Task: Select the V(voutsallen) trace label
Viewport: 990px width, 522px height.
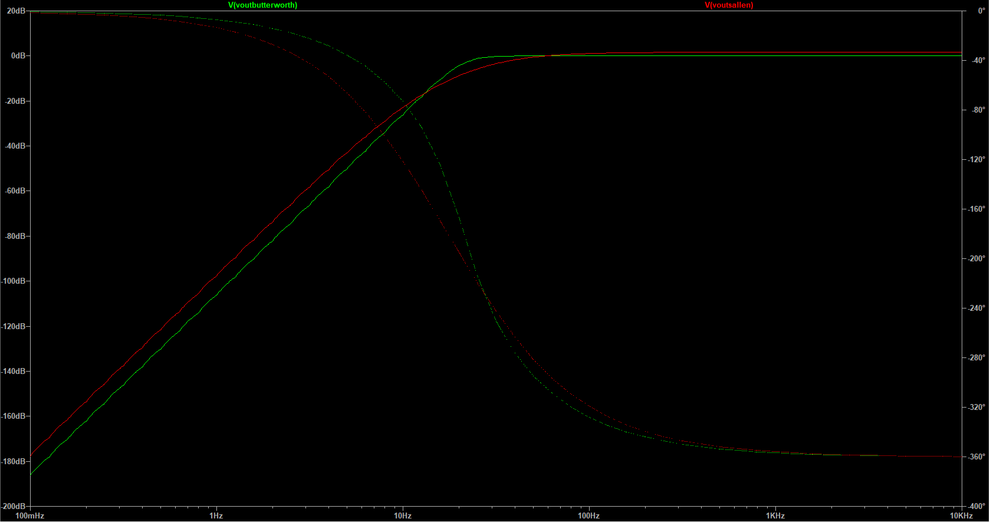Action: 729,5
